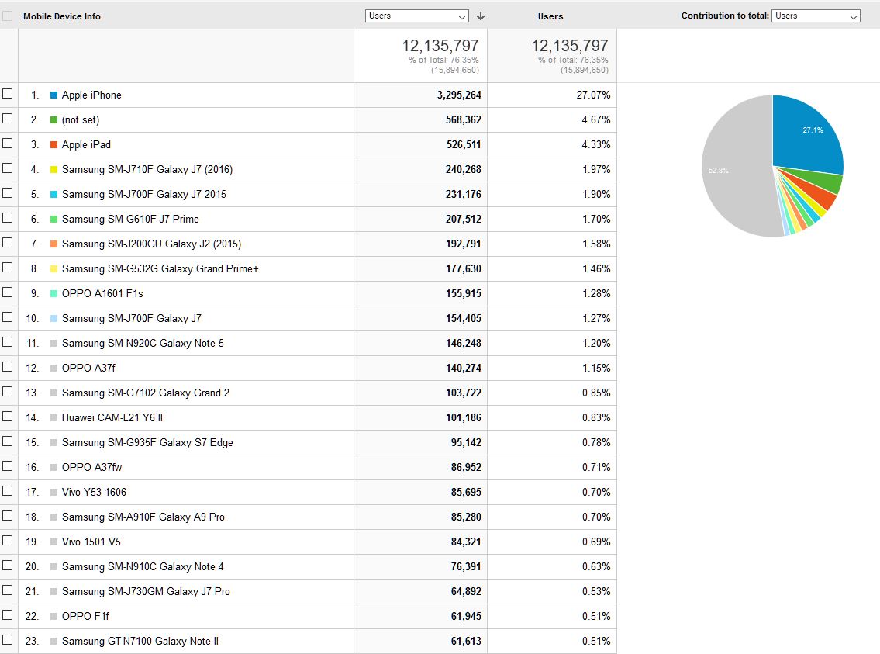This screenshot has width=880, height=654.
Task: Click the users value 61,613
Action: click(466, 641)
